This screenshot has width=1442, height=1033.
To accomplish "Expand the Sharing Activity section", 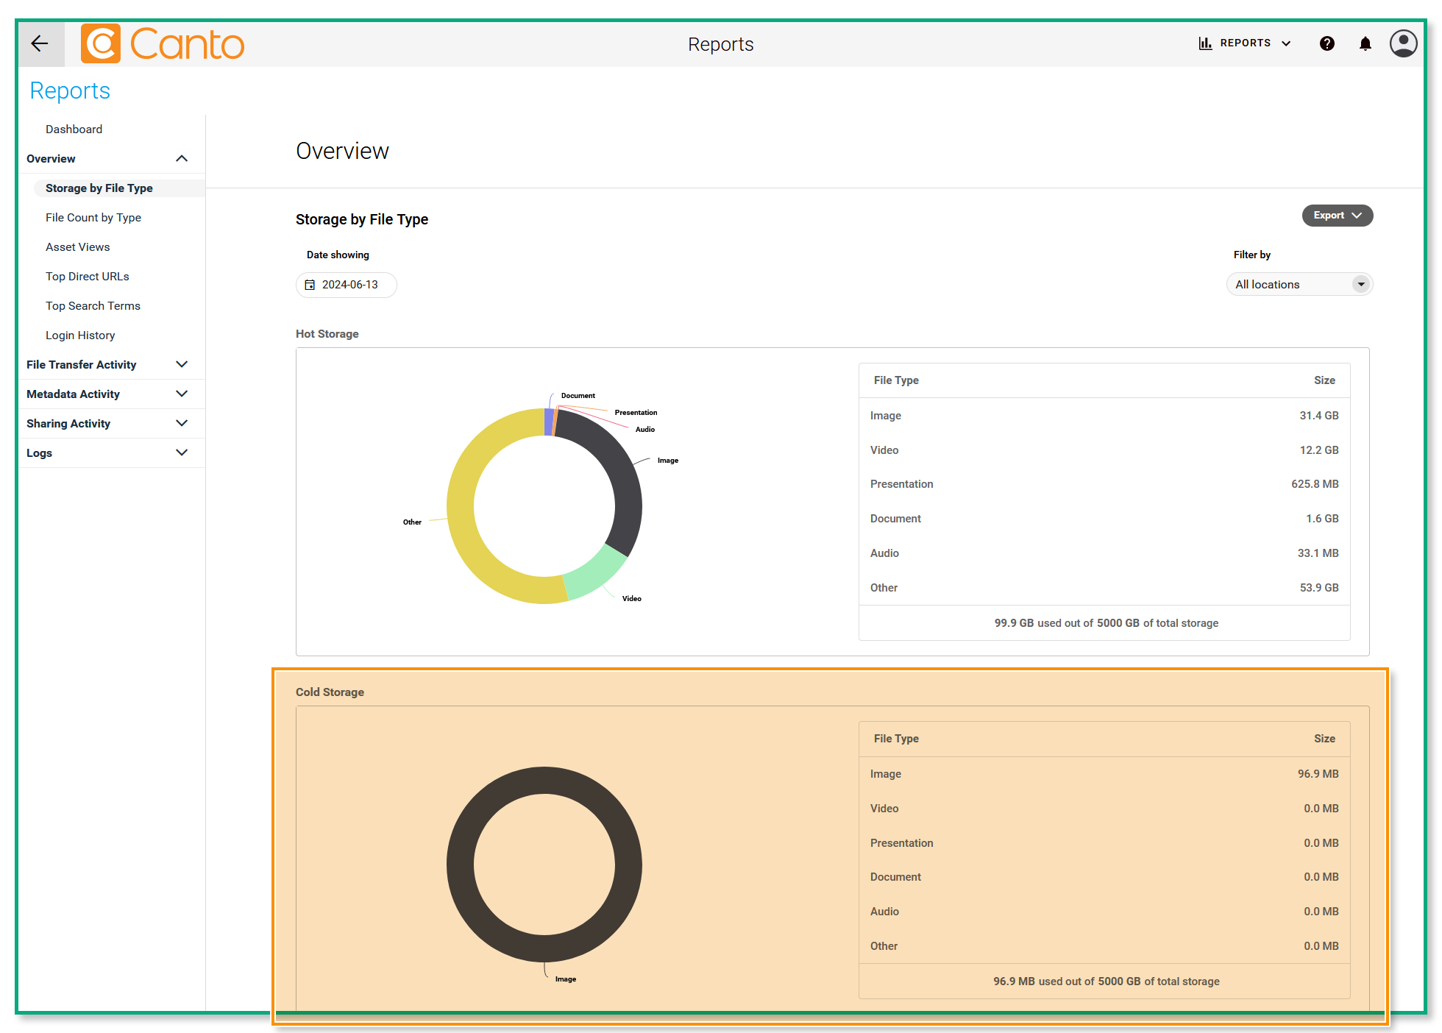I will pos(182,424).
